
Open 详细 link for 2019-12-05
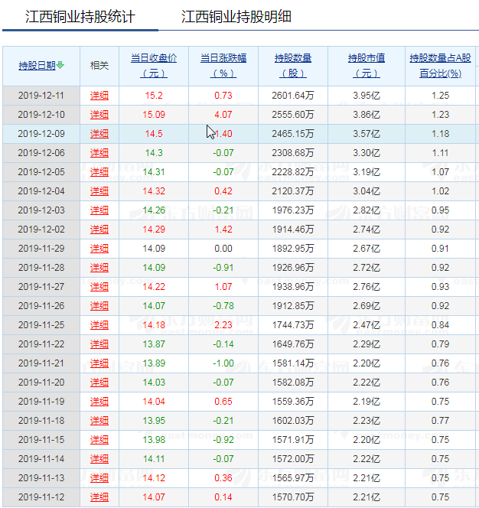(x=99, y=172)
